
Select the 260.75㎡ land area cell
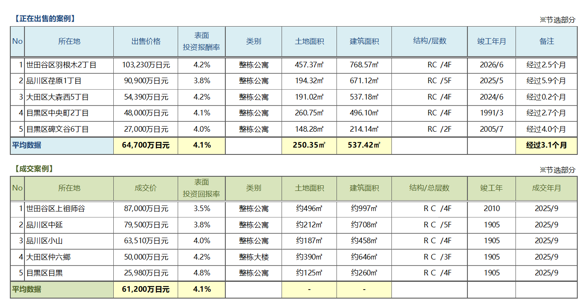[309, 113]
